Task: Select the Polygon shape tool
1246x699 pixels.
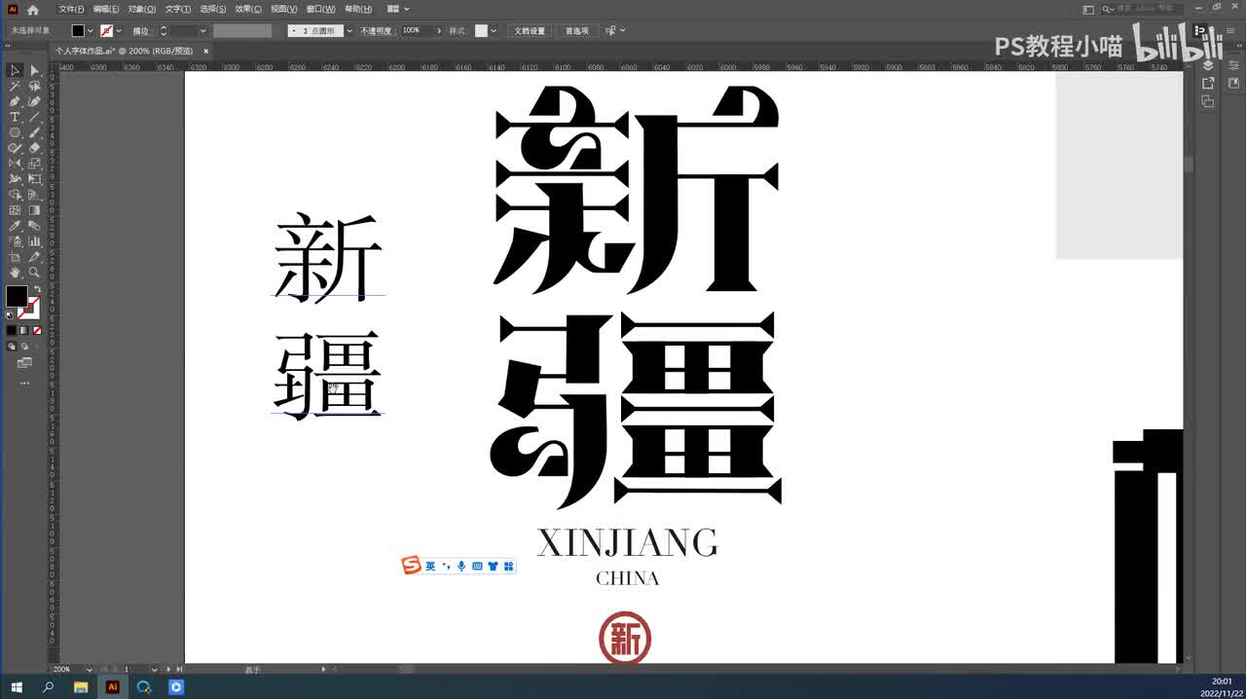Action: coord(15,132)
